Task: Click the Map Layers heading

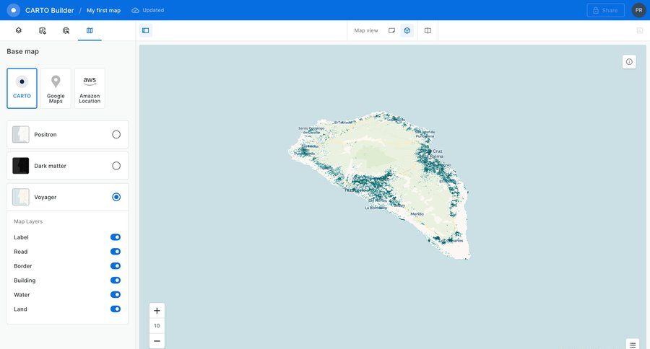Action: click(x=28, y=221)
